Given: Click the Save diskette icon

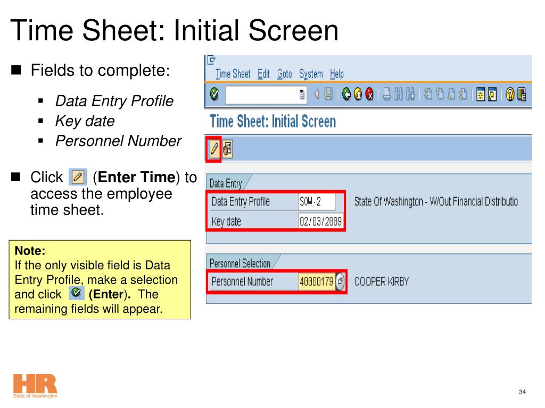Looking at the screenshot, I should pyautogui.click(x=328, y=95).
